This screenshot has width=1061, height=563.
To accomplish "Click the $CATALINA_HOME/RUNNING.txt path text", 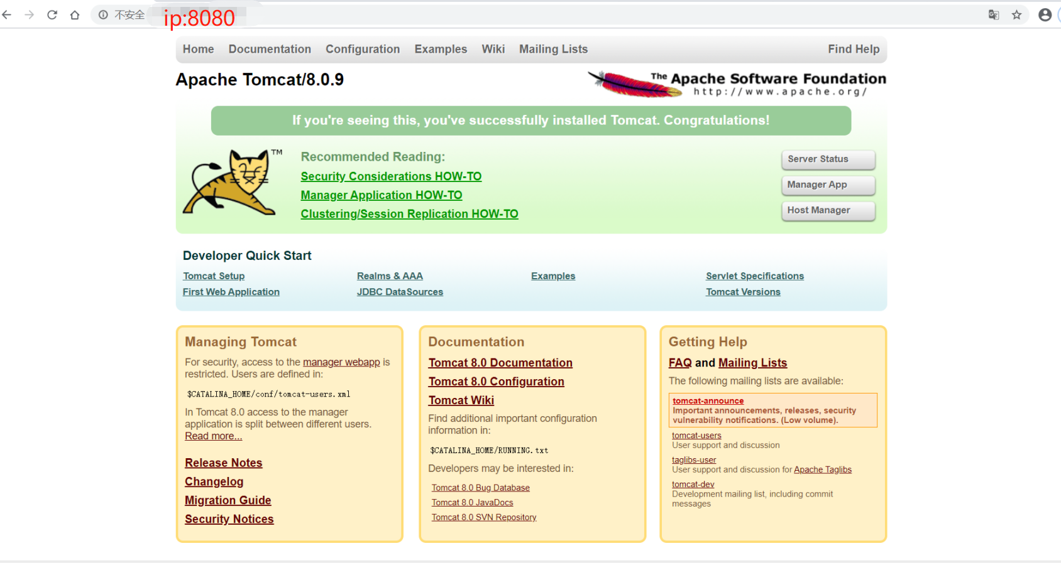I will (489, 451).
